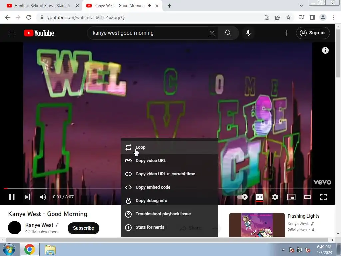Open the player settings gear
Viewport: 341px width, 256px height.
click(x=275, y=197)
